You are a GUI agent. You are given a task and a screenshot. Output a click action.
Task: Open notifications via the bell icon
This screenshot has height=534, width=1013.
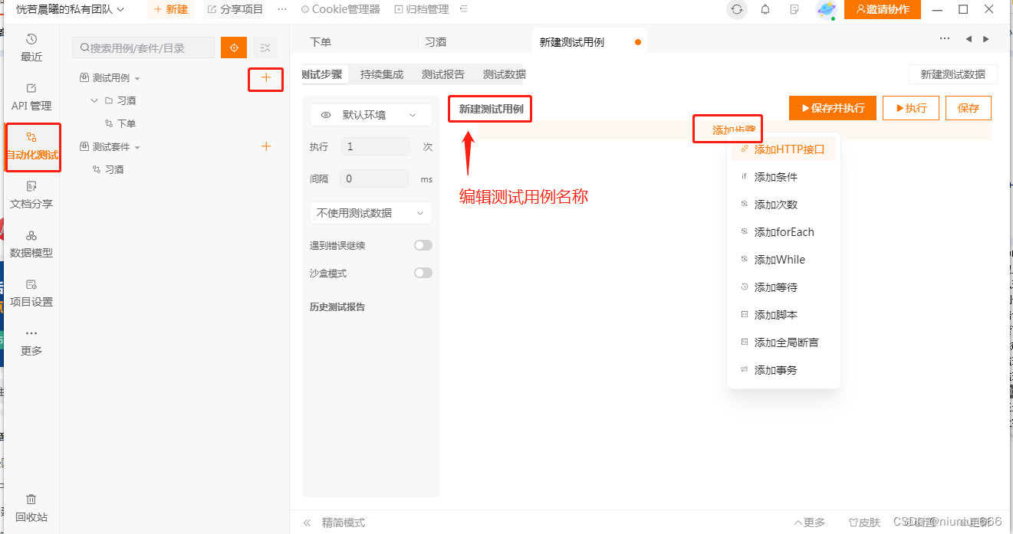(x=765, y=11)
